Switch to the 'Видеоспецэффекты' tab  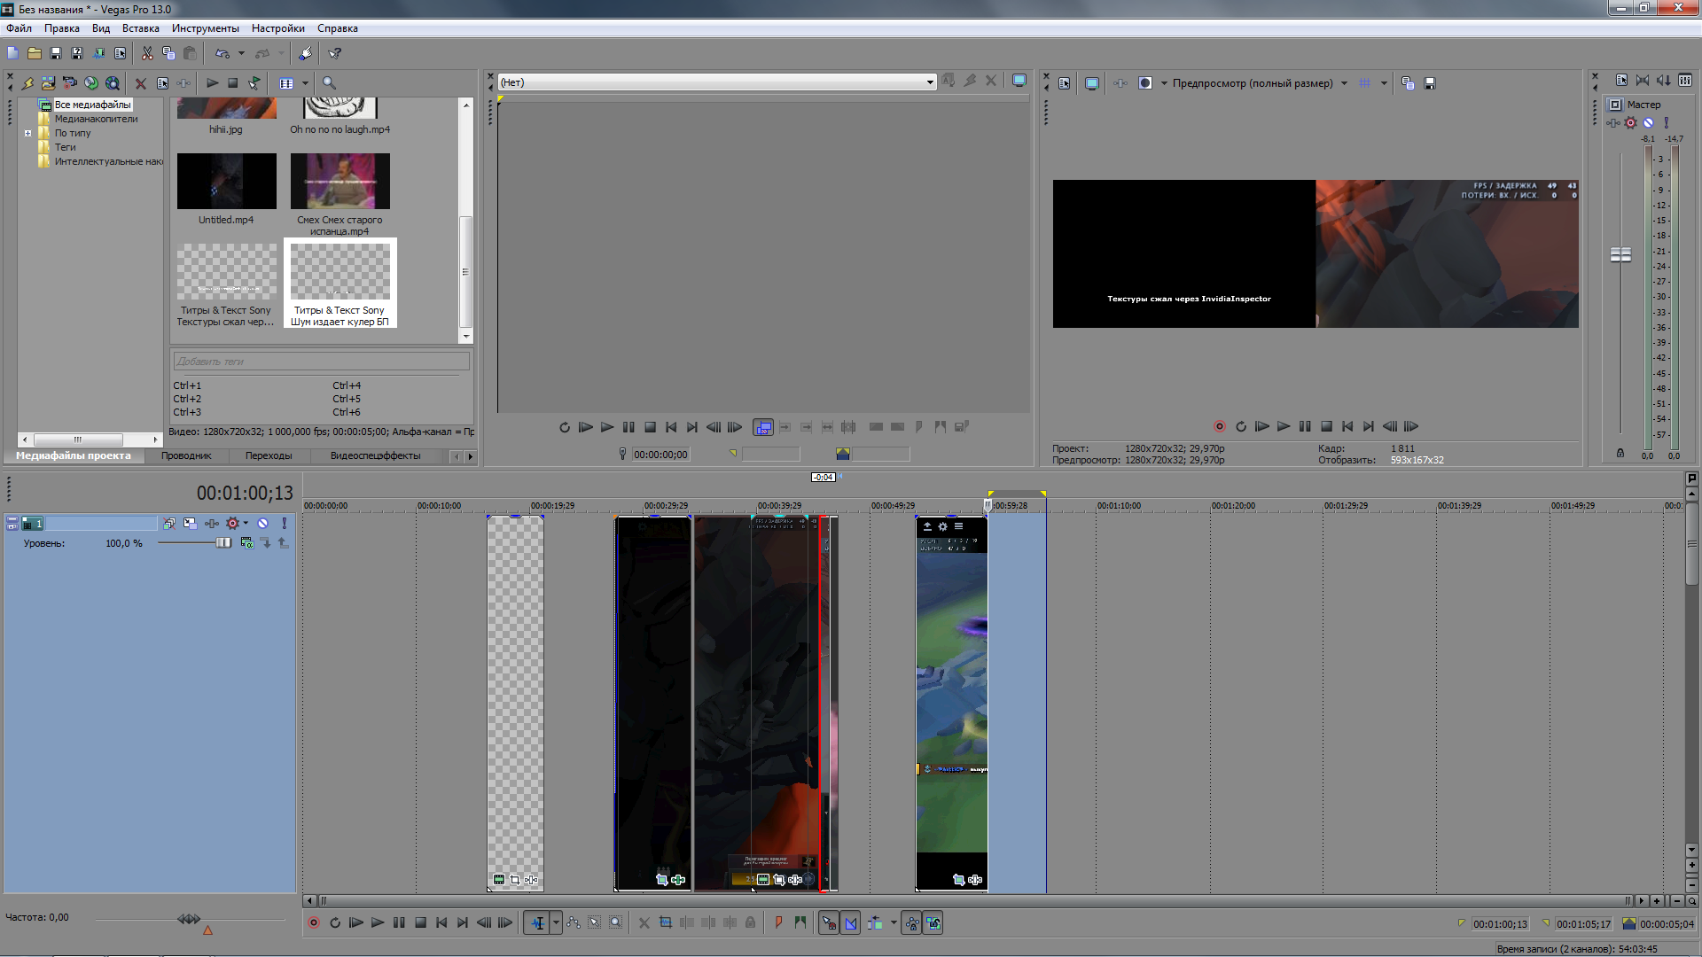(x=376, y=455)
